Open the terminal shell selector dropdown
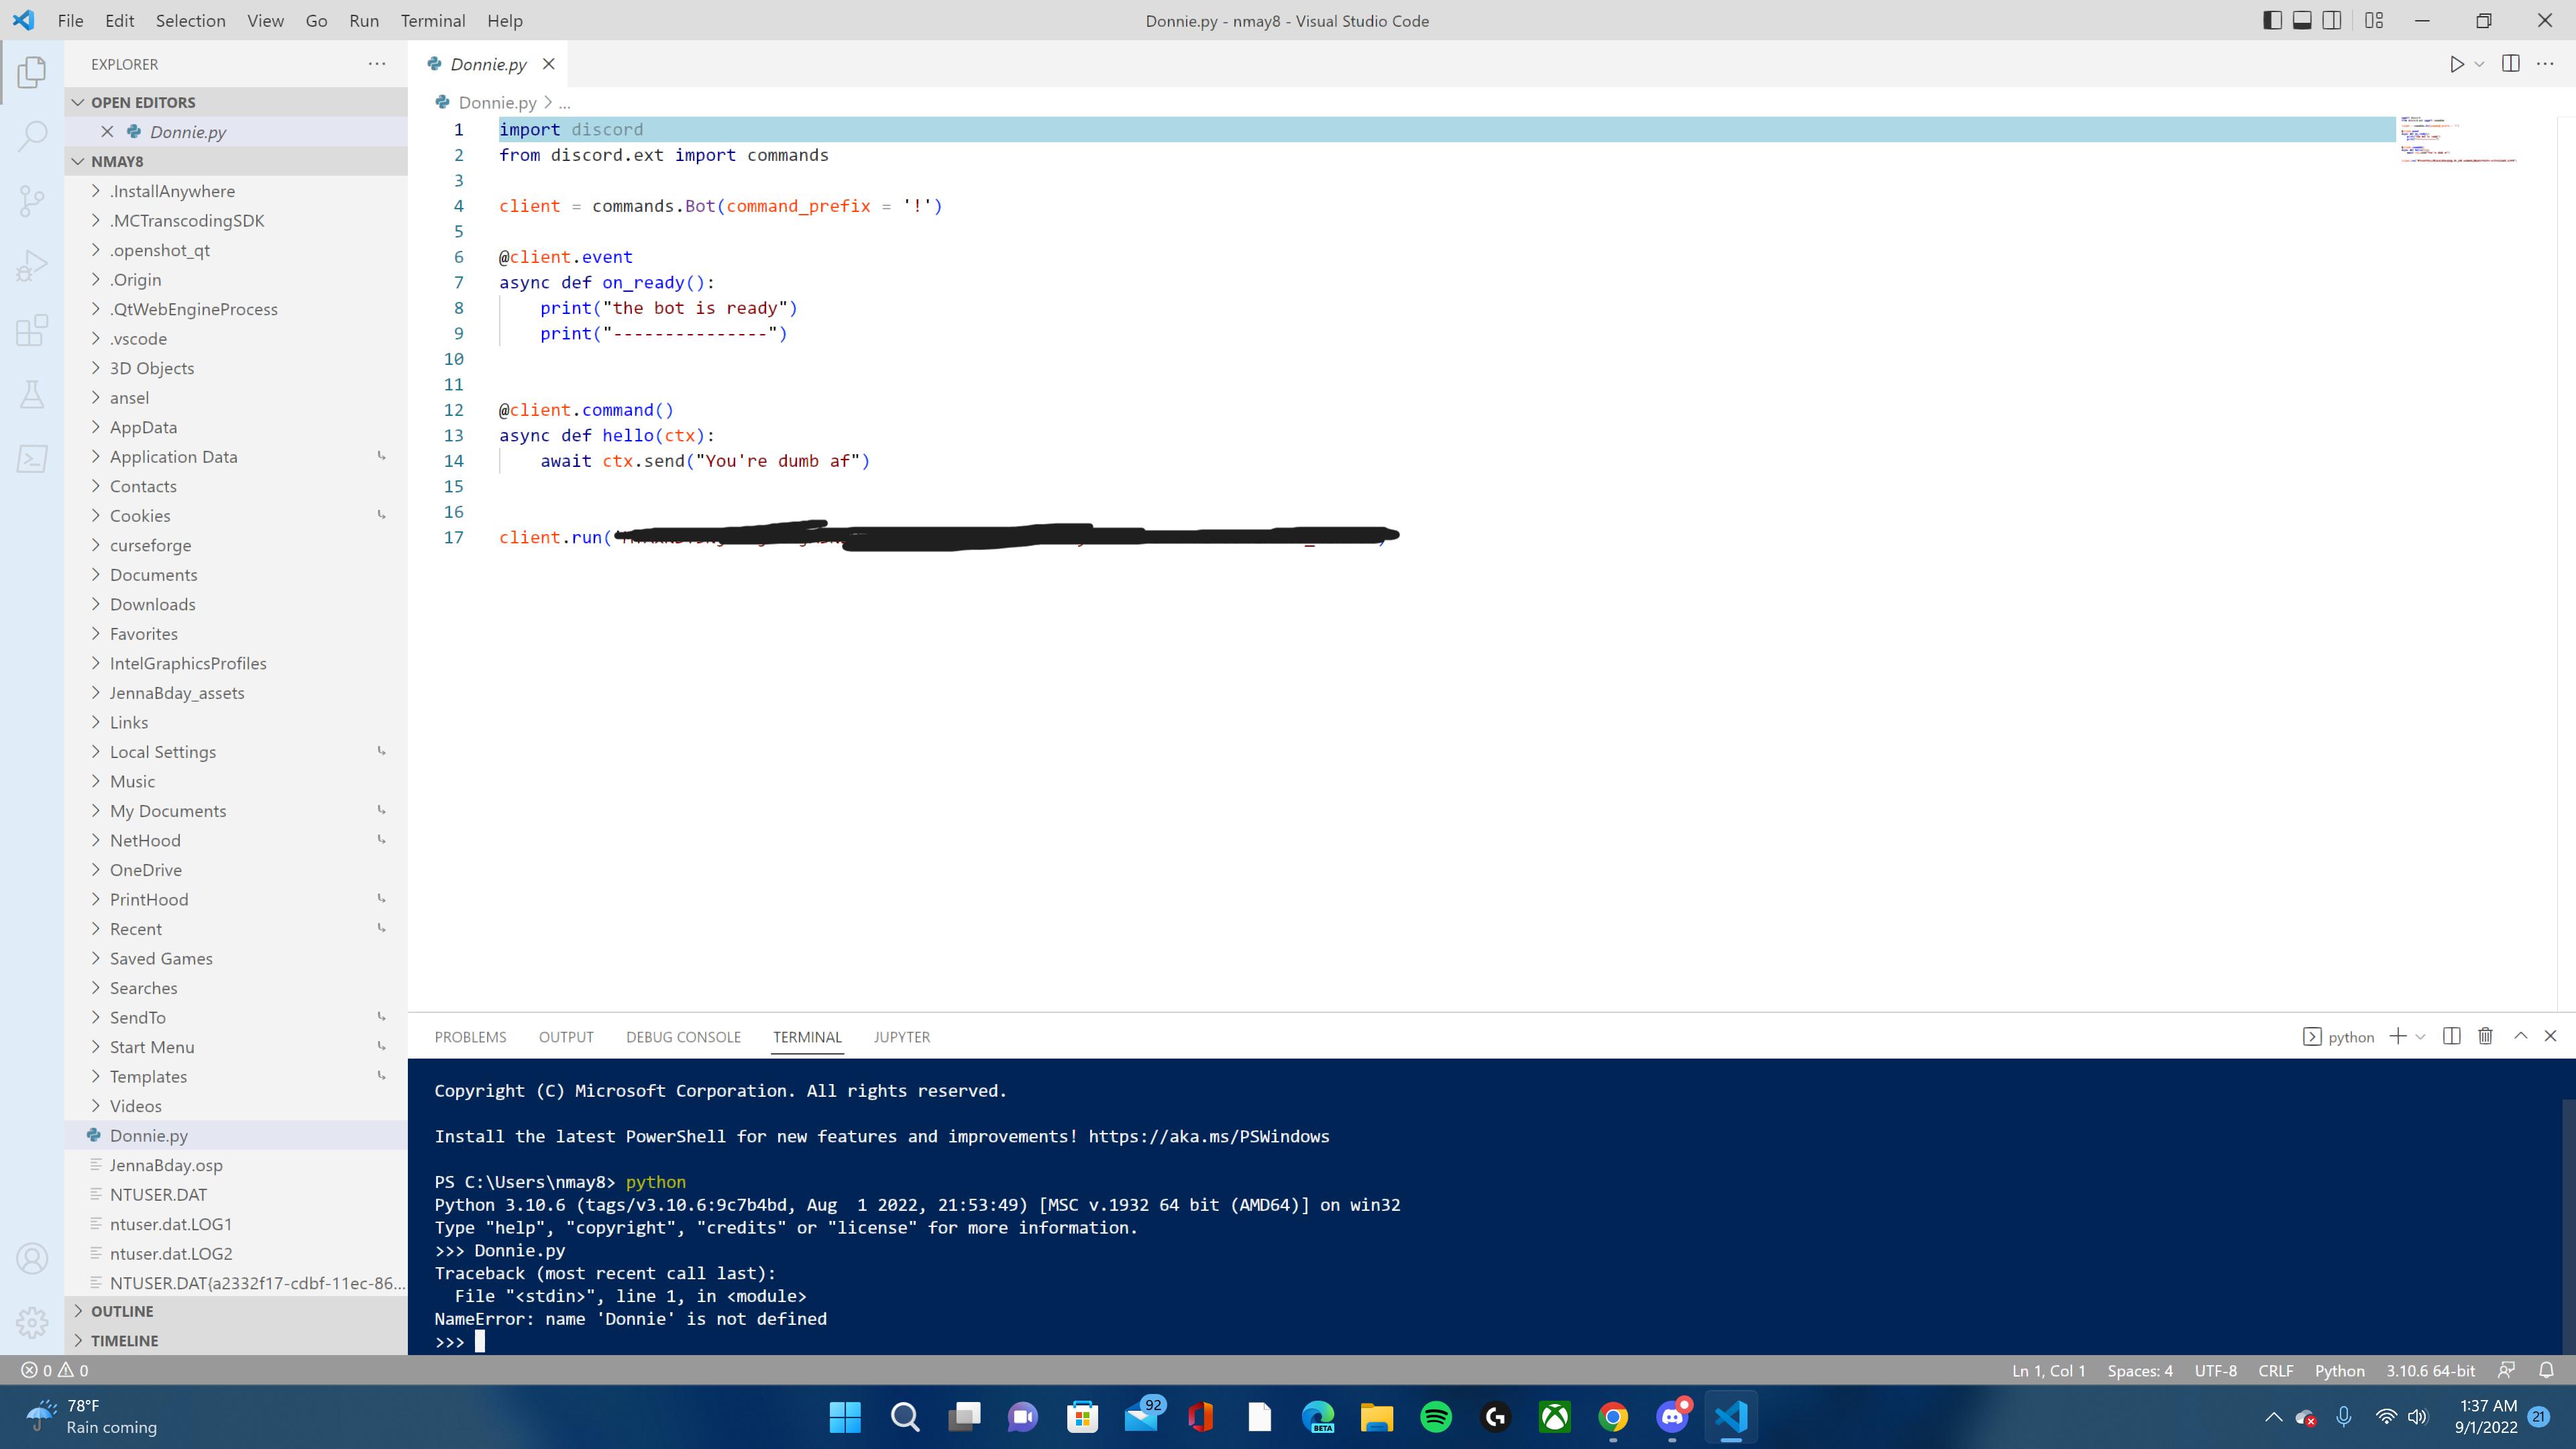2576x1449 pixels. [2421, 1036]
